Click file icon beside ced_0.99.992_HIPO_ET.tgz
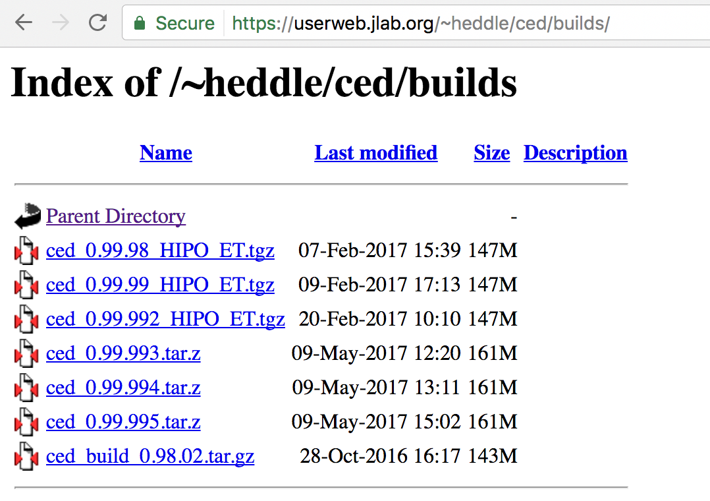 click(26, 319)
